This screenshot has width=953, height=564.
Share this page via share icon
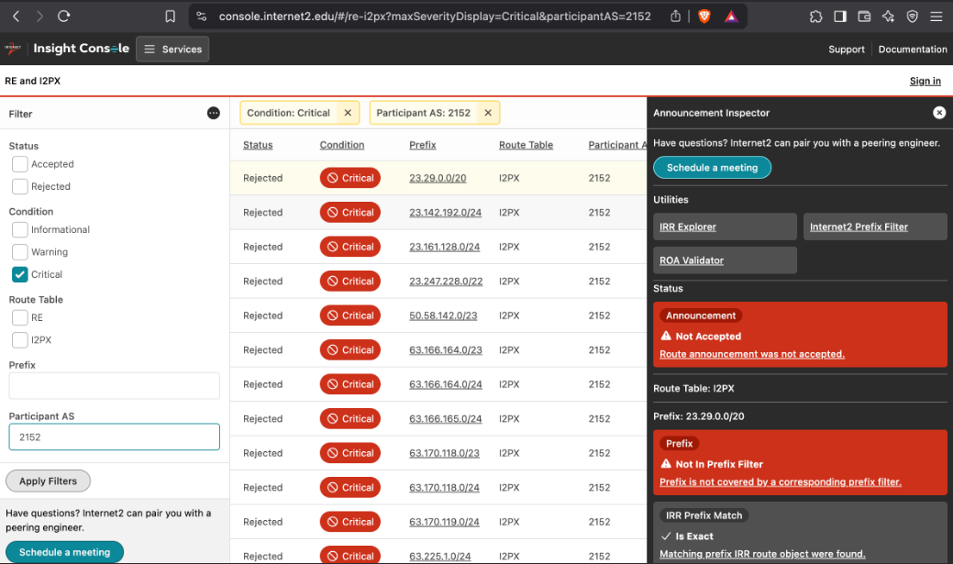675,17
